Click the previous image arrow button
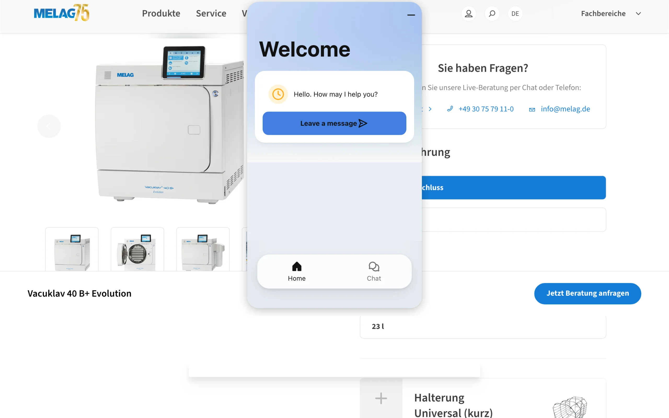This screenshot has height=418, width=669. (49, 126)
